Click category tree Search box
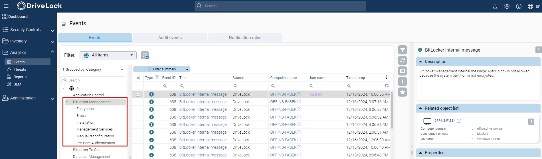The width and height of the screenshot is (542, 159). (x=93, y=80)
